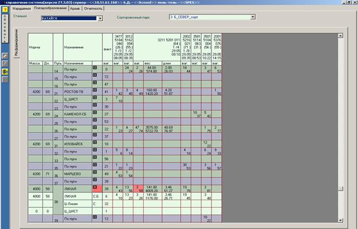
Task: Click the вес sub-header
Action: click(x=152, y=63)
